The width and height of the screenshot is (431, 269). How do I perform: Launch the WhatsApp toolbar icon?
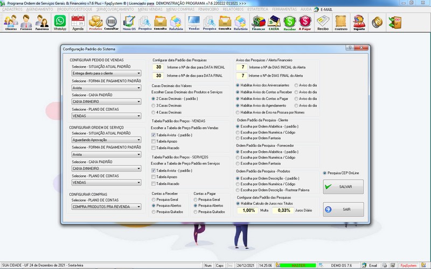60,23
